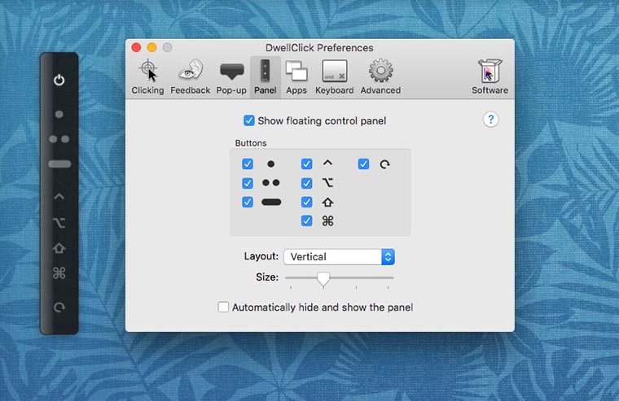Image resolution: width=619 pixels, height=401 pixels.
Task: Open the Keyboard preferences pane
Action: click(x=335, y=77)
